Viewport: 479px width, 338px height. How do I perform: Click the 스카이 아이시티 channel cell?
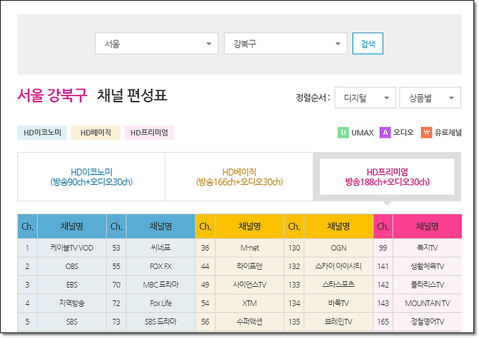(339, 266)
